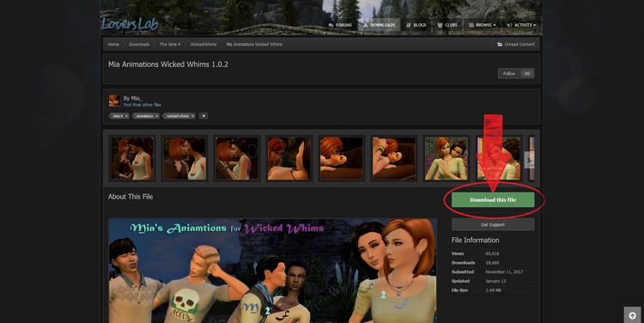Click Download this file button
This screenshot has height=323, width=644.
493,200
